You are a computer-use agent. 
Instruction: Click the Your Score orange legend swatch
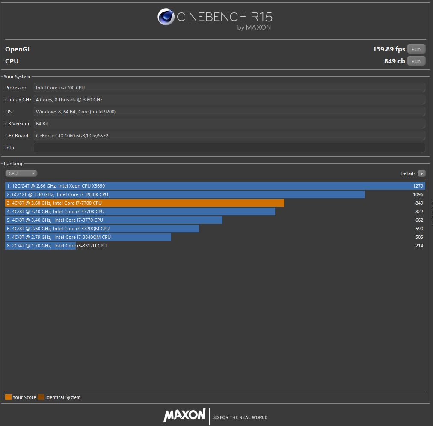point(8,397)
